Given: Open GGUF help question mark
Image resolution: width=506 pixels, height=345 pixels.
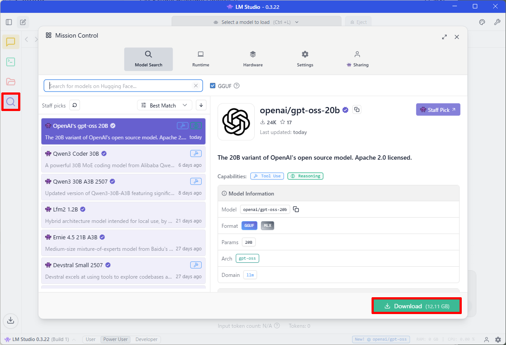Looking at the screenshot, I should pos(237,85).
